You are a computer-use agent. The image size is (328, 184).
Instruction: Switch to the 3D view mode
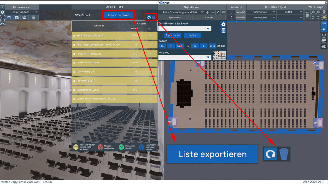click(x=3, y=18)
